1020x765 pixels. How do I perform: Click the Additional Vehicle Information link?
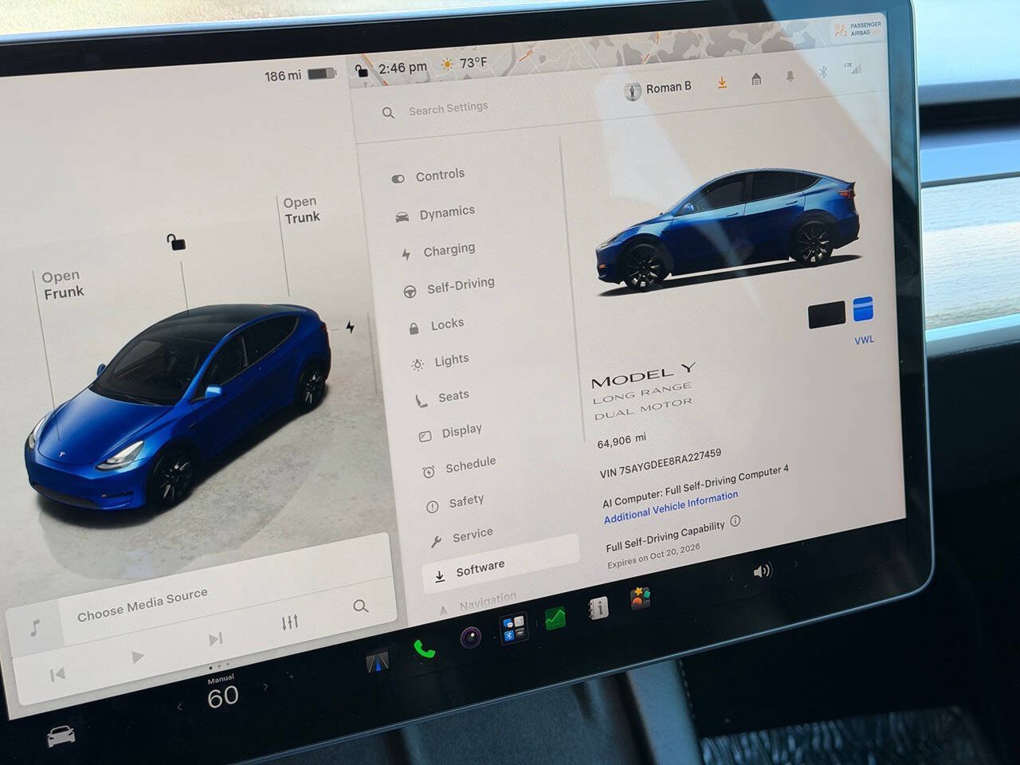pyautogui.click(x=671, y=507)
